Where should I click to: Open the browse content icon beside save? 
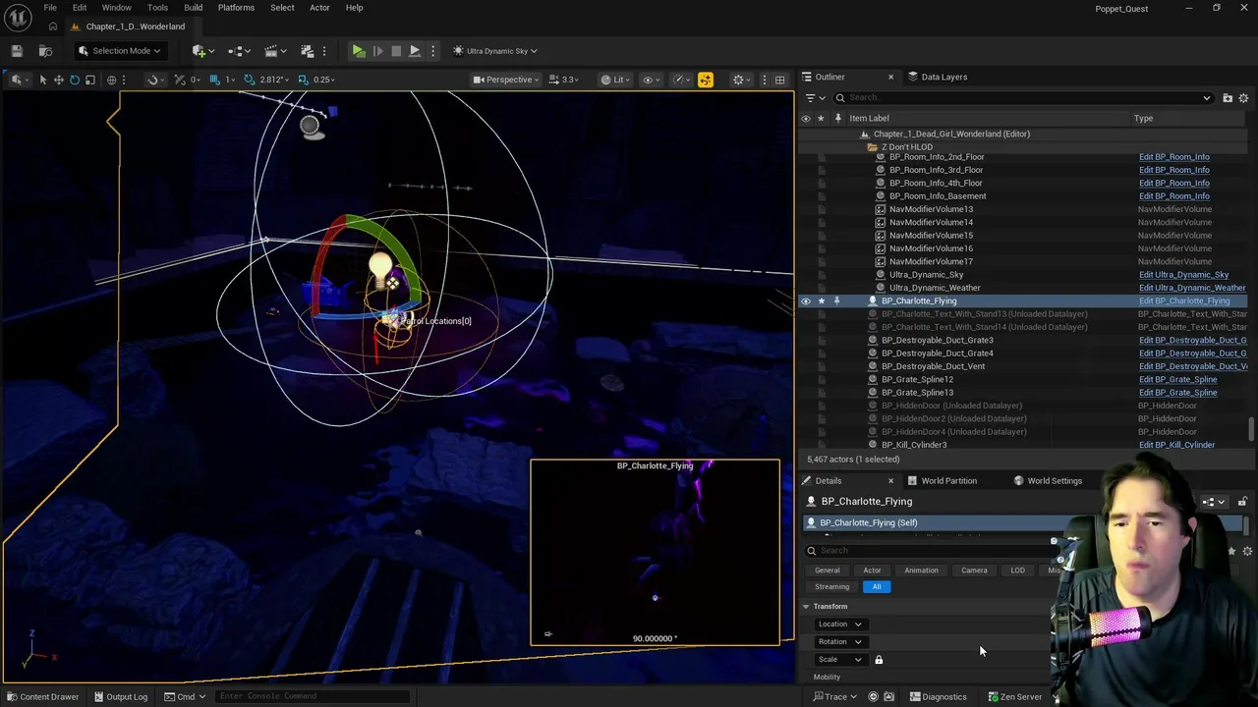[45, 51]
